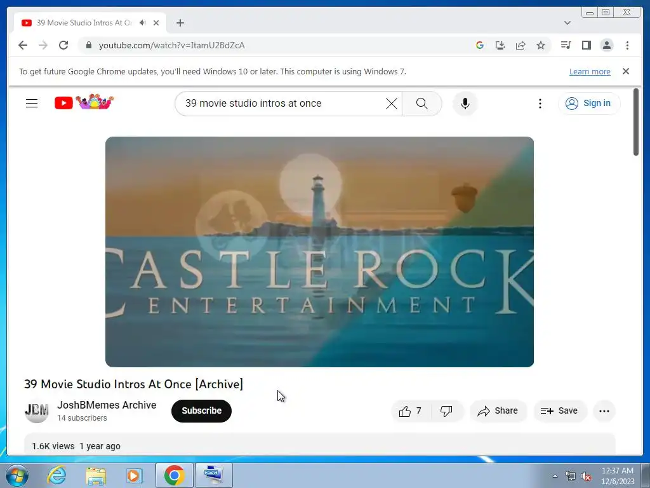The image size is (650, 488).
Task: Subscribe to JoshBMemes Archive
Action: click(x=201, y=411)
